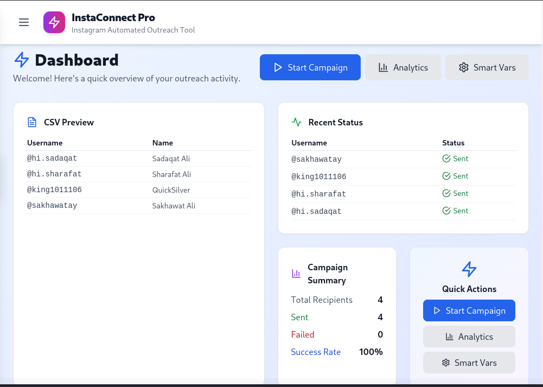
Task: Select @sakhawatay in CSV Preview
Action: (52, 206)
